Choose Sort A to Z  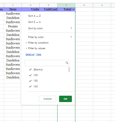pos(34,16)
